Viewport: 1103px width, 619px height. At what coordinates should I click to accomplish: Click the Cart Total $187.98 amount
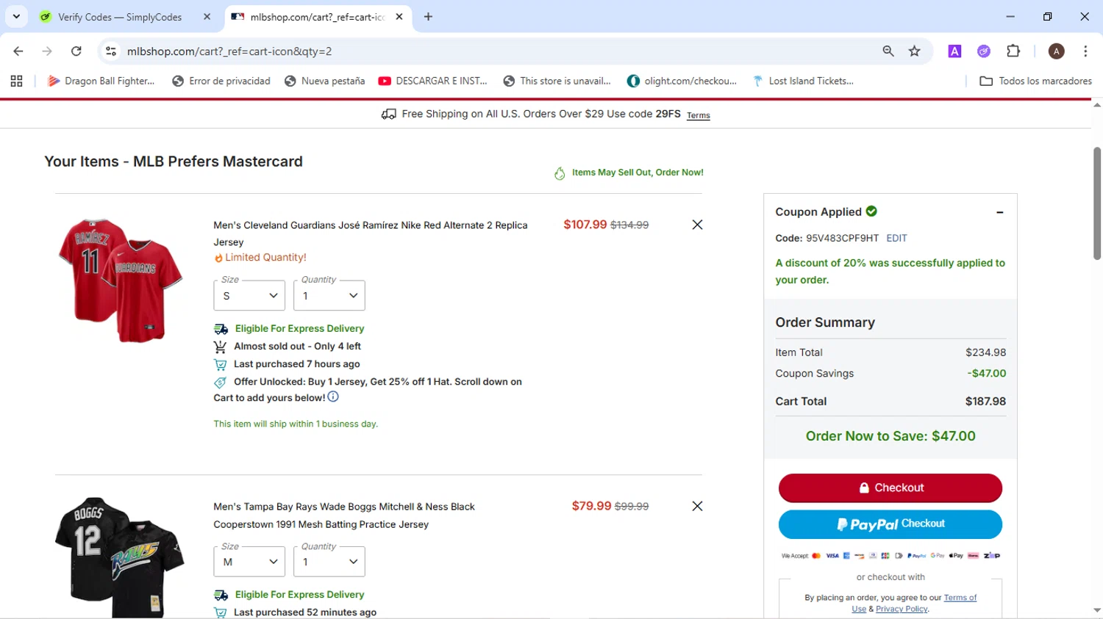985,402
